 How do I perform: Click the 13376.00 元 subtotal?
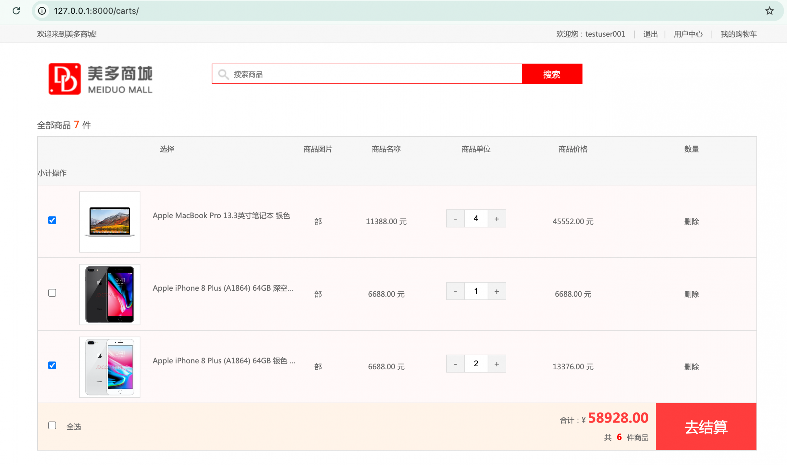[x=573, y=367]
